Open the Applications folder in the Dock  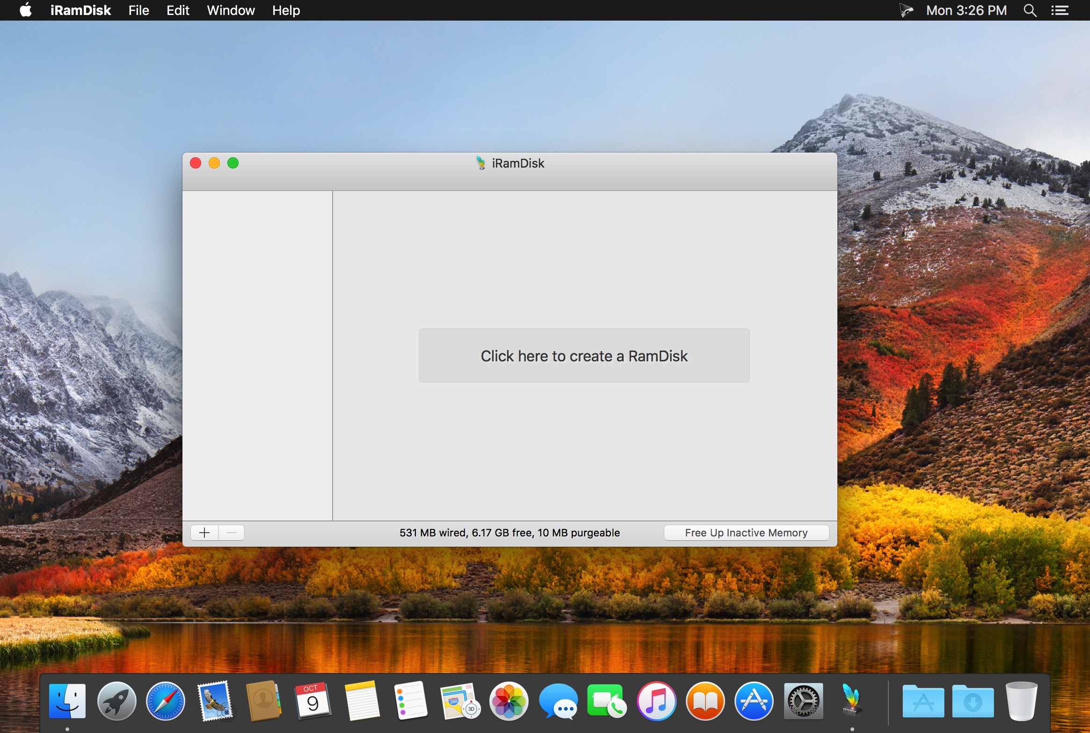(x=923, y=701)
